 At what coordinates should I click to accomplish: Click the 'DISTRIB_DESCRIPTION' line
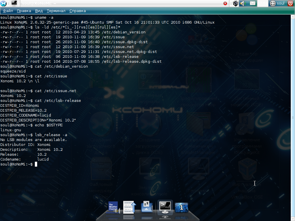38,120
